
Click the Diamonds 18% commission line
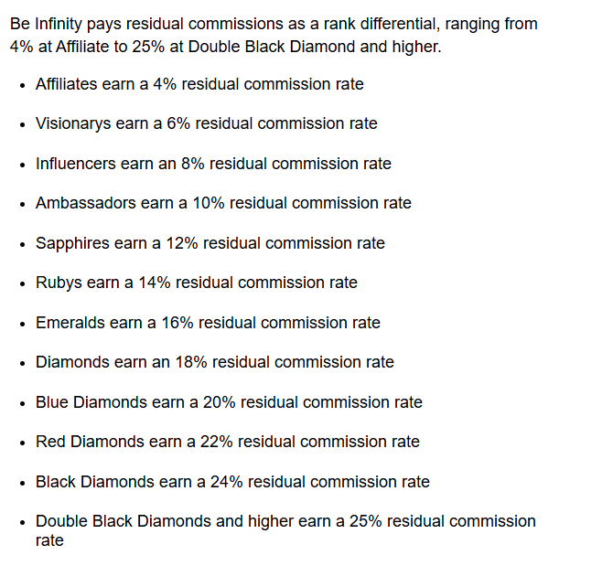point(214,362)
